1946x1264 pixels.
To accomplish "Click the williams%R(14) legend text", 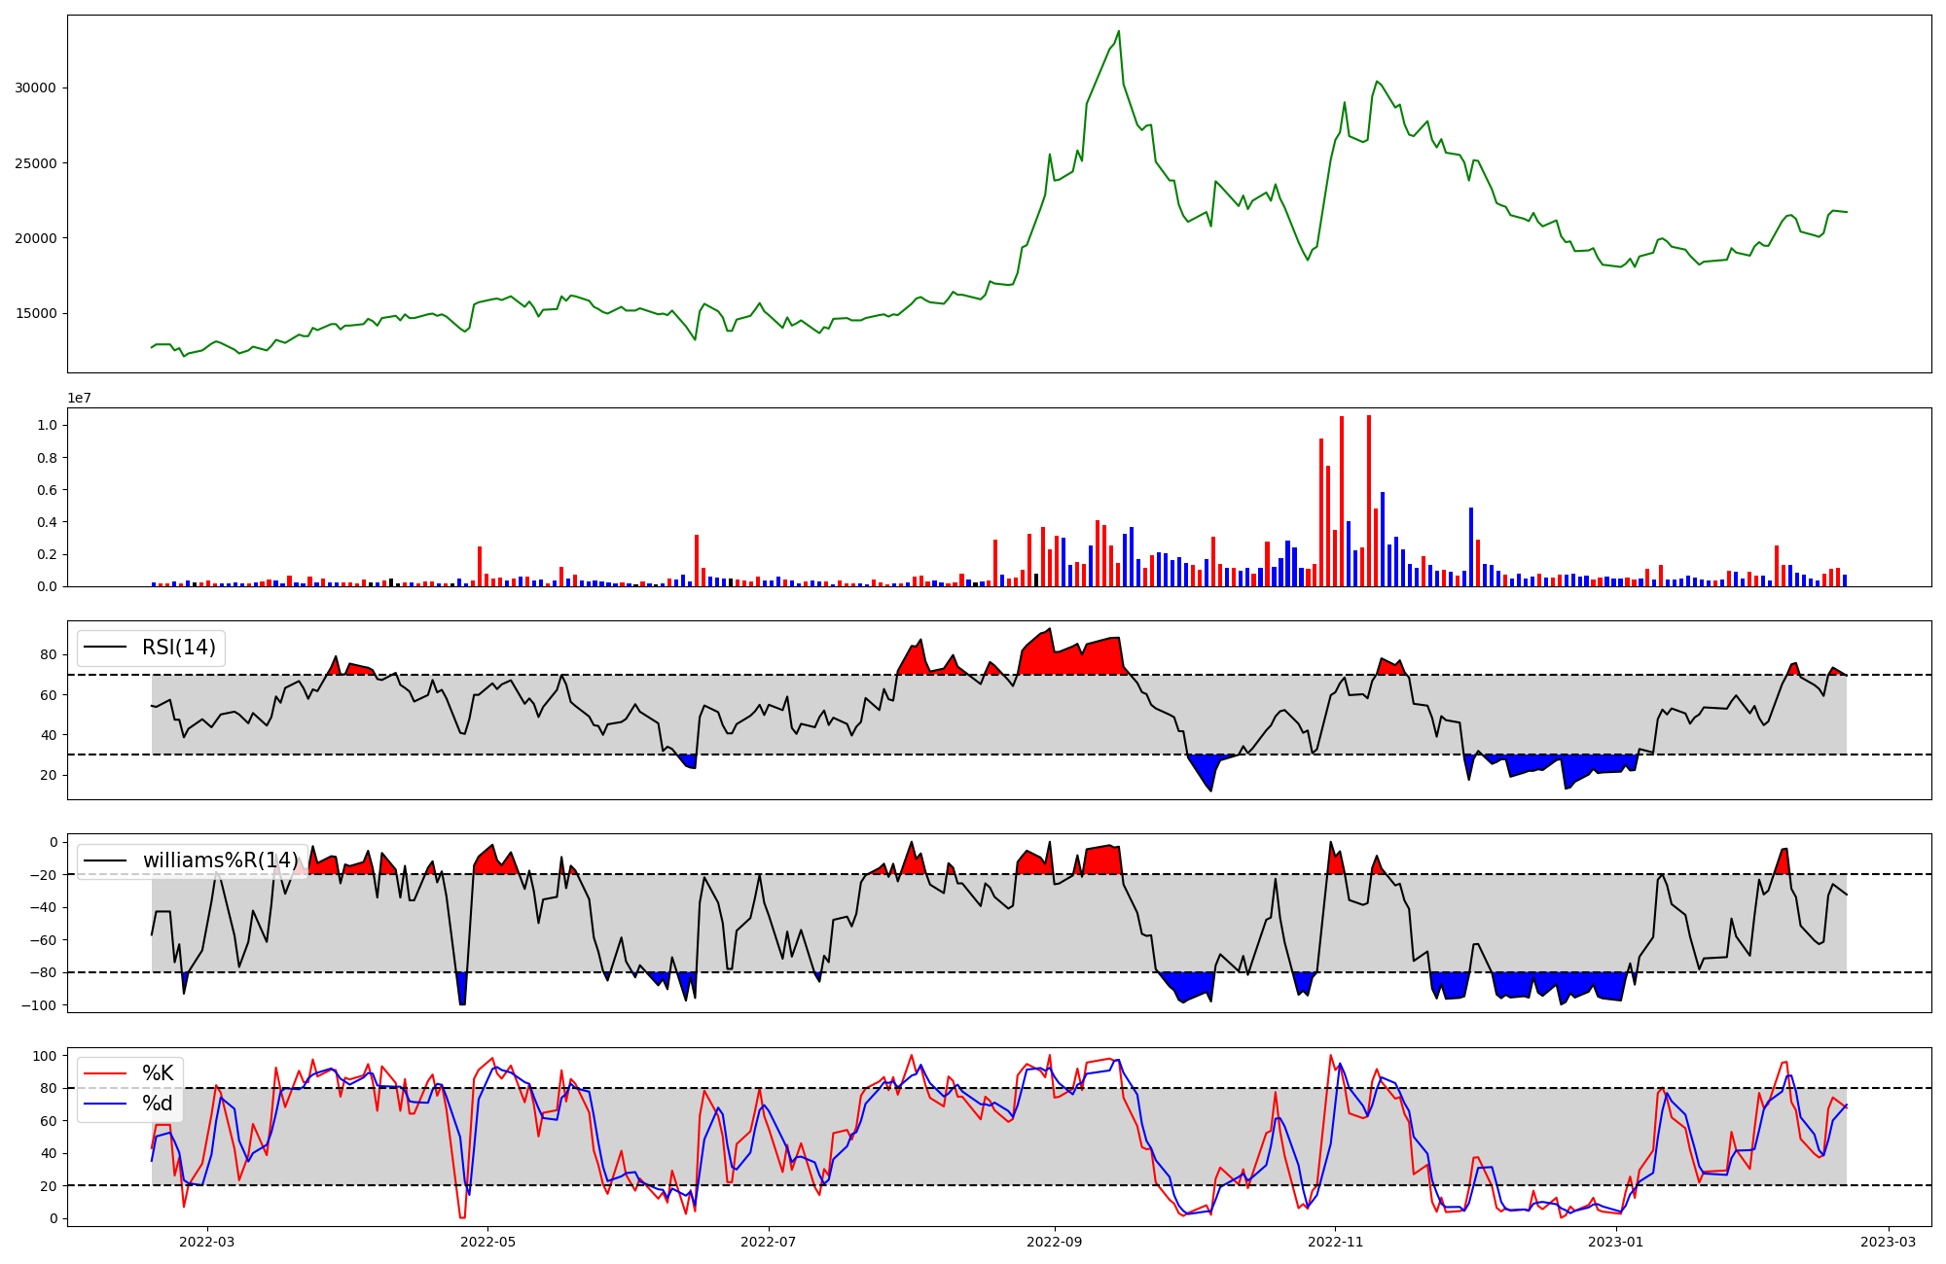I will click(220, 860).
